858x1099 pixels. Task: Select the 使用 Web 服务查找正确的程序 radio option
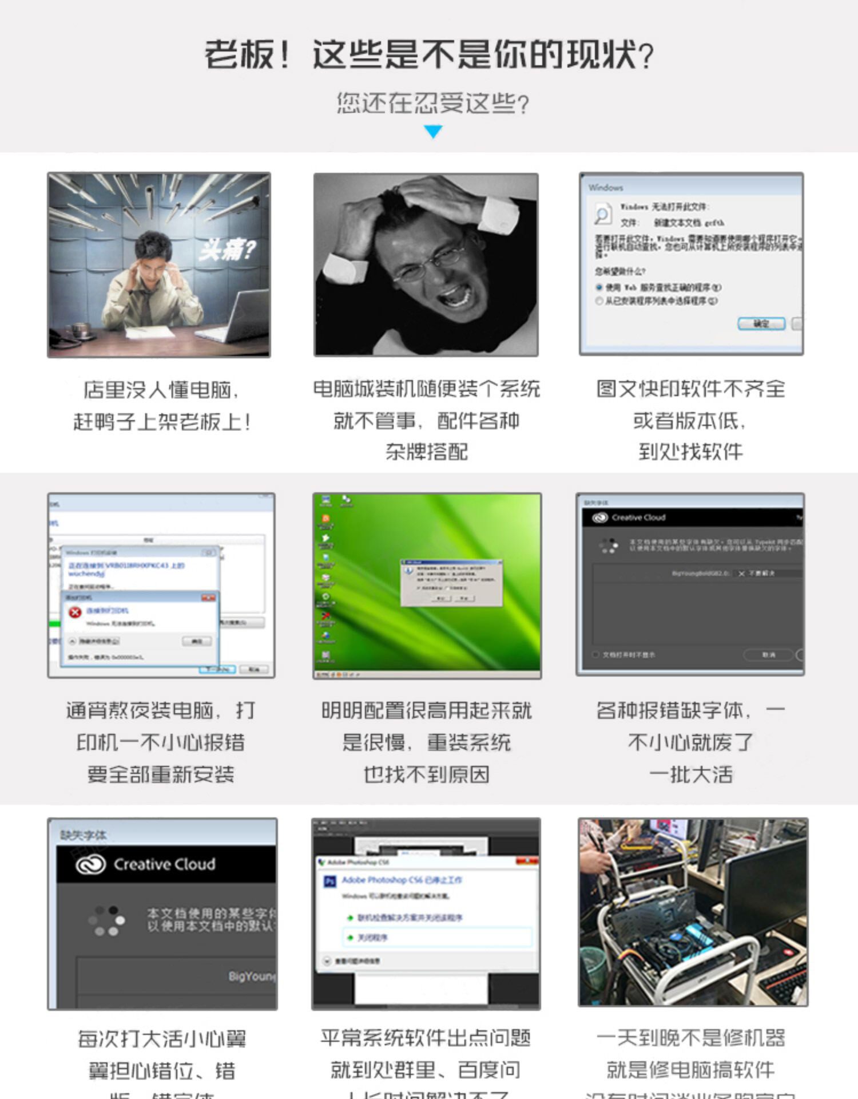599,287
